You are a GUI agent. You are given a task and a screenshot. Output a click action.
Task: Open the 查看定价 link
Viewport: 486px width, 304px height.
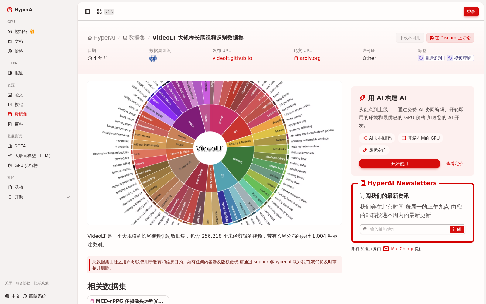coord(454,164)
